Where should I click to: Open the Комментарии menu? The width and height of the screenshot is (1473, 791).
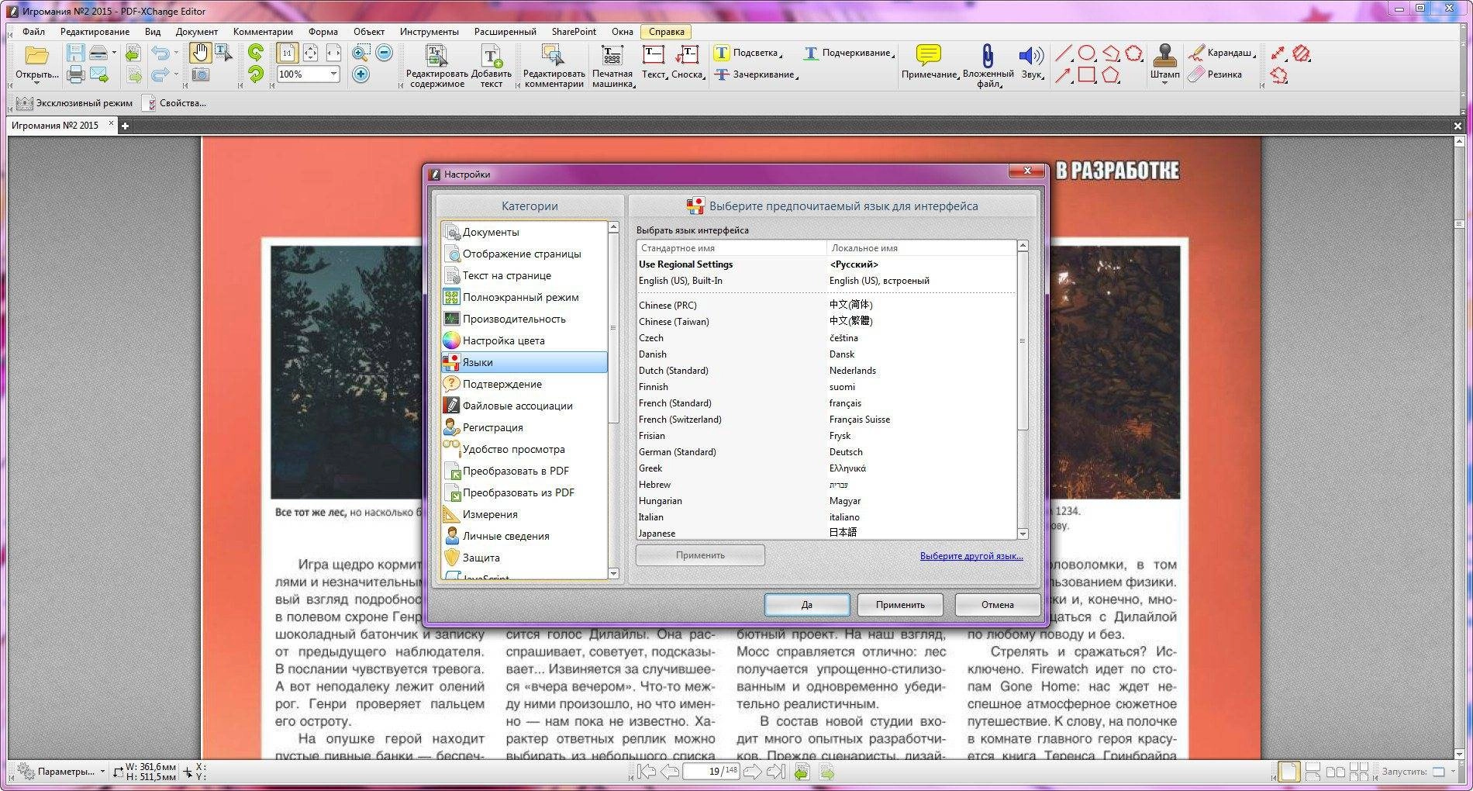click(263, 32)
